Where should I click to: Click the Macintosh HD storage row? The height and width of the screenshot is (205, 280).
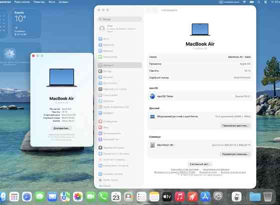pyautogui.click(x=200, y=145)
